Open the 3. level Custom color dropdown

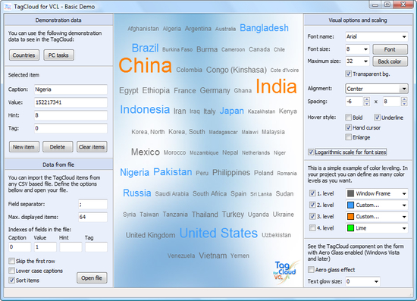pos(404,217)
